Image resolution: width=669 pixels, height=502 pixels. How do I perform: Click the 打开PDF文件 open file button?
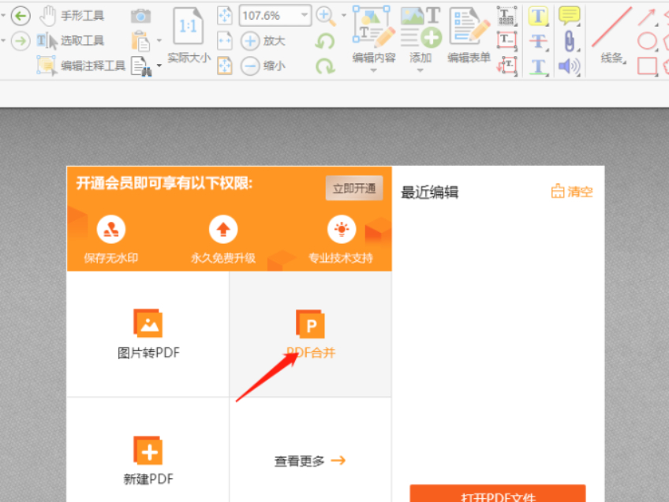coord(498,494)
